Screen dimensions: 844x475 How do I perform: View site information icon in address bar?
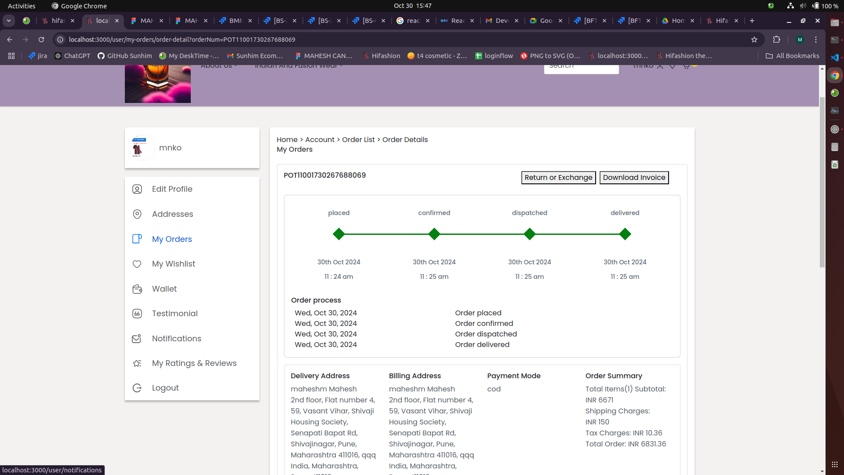click(x=60, y=40)
